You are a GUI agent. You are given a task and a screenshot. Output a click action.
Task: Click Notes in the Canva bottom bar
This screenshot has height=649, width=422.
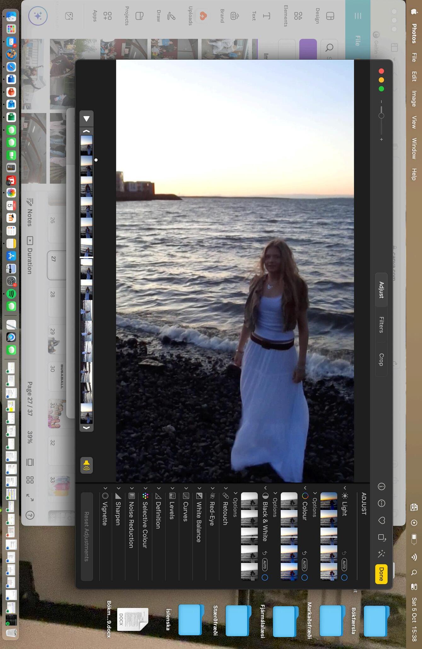point(30,212)
